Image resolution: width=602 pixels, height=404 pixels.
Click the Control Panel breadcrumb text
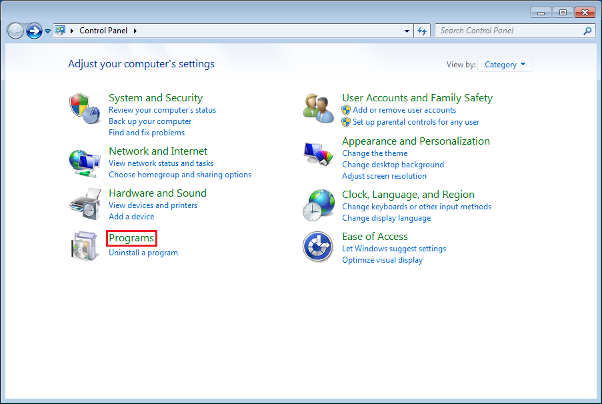(103, 31)
